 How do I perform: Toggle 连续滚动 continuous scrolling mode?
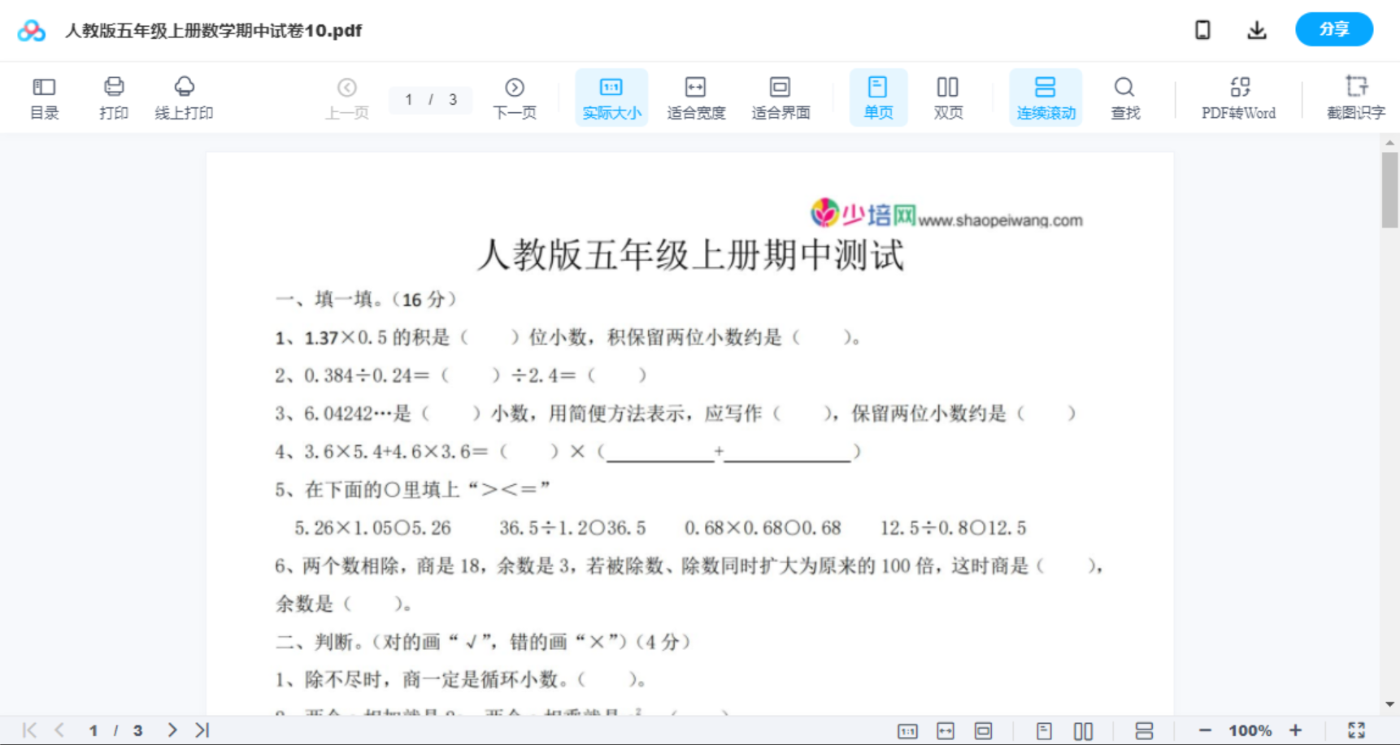[1045, 97]
